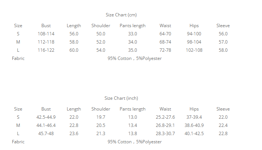Click the "Size Chart (inch)" title
The height and width of the screenshot is (150, 262).
pos(121,98)
